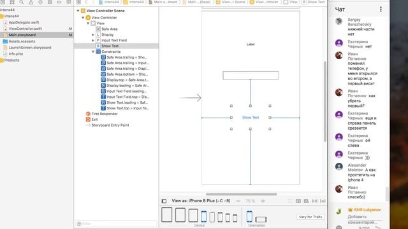408x229 pixels.
Task: Select the largest iPad in Device bar
Action: pyautogui.click(x=167, y=215)
